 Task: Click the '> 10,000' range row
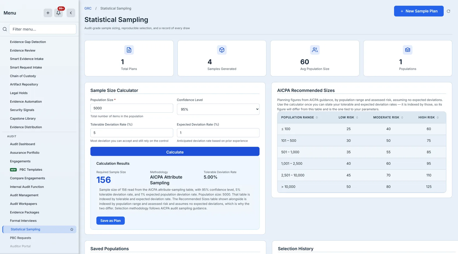(x=361, y=187)
